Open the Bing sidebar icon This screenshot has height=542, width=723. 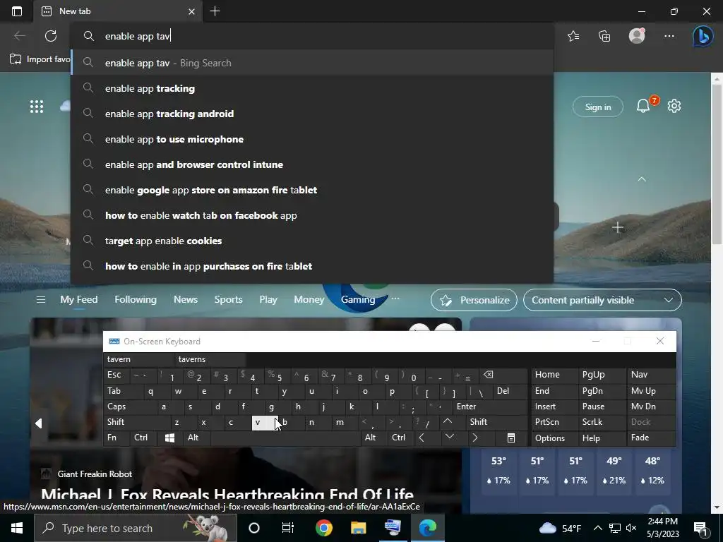pyautogui.click(x=703, y=36)
